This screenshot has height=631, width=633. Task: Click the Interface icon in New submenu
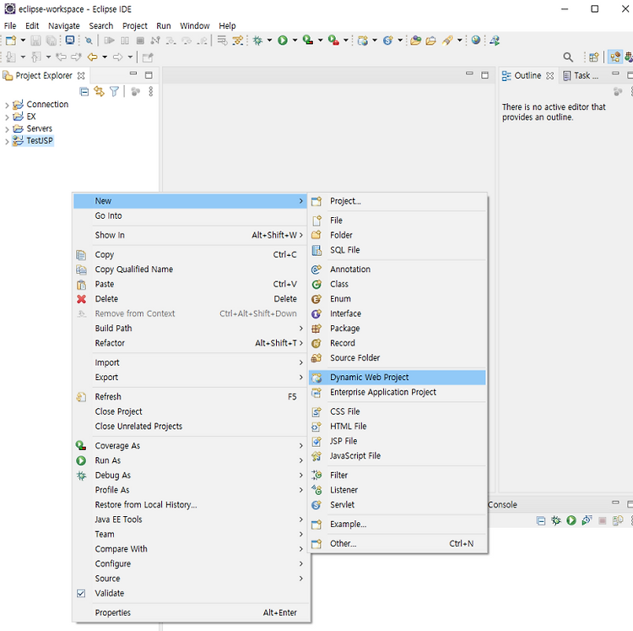pyautogui.click(x=316, y=314)
